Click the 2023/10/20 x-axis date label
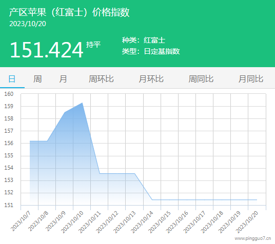Image resolution: width=275 pixels, height=244 pixels. point(247,222)
